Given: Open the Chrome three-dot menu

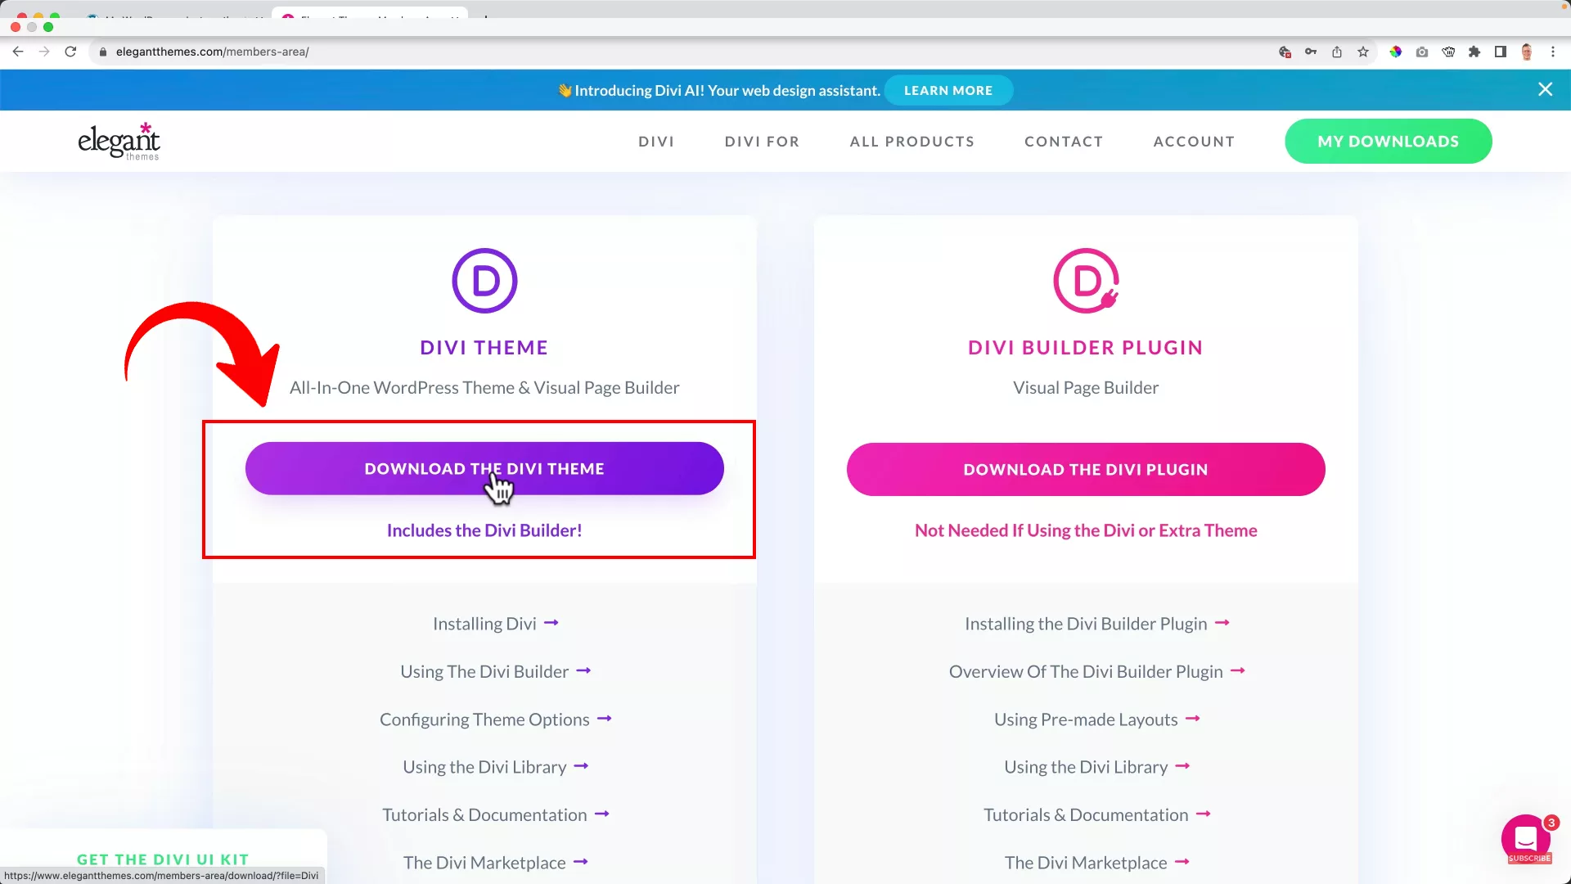Looking at the screenshot, I should coord(1553,52).
